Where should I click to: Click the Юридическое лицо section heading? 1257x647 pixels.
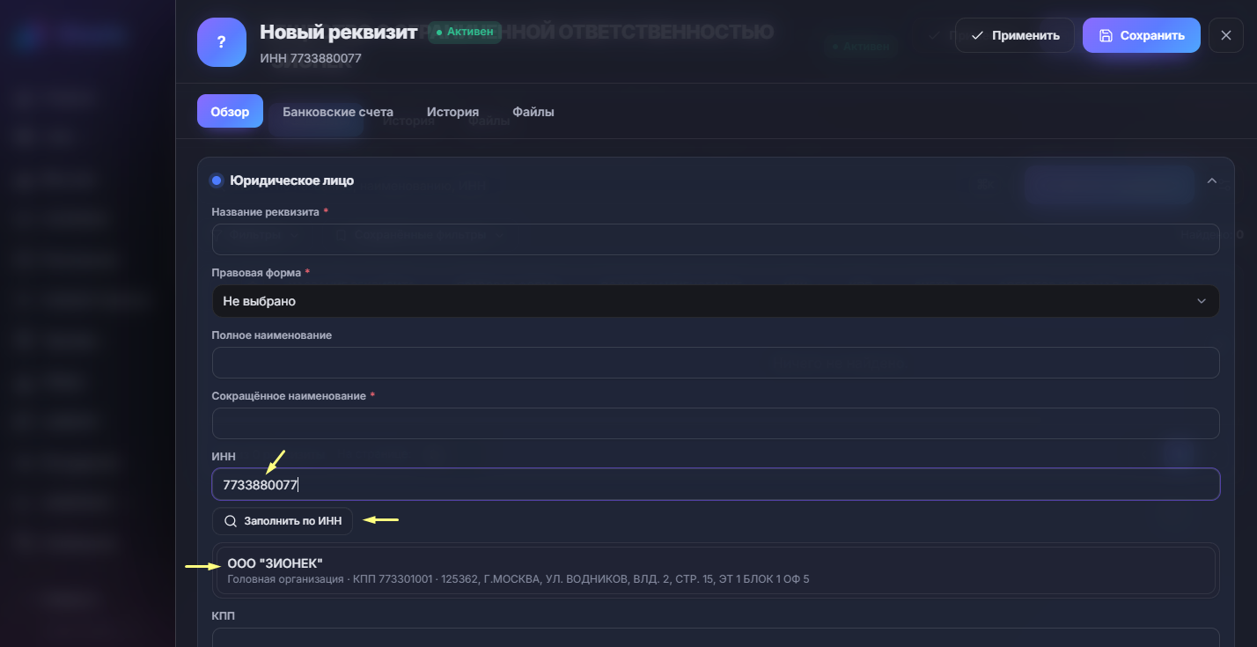291,180
